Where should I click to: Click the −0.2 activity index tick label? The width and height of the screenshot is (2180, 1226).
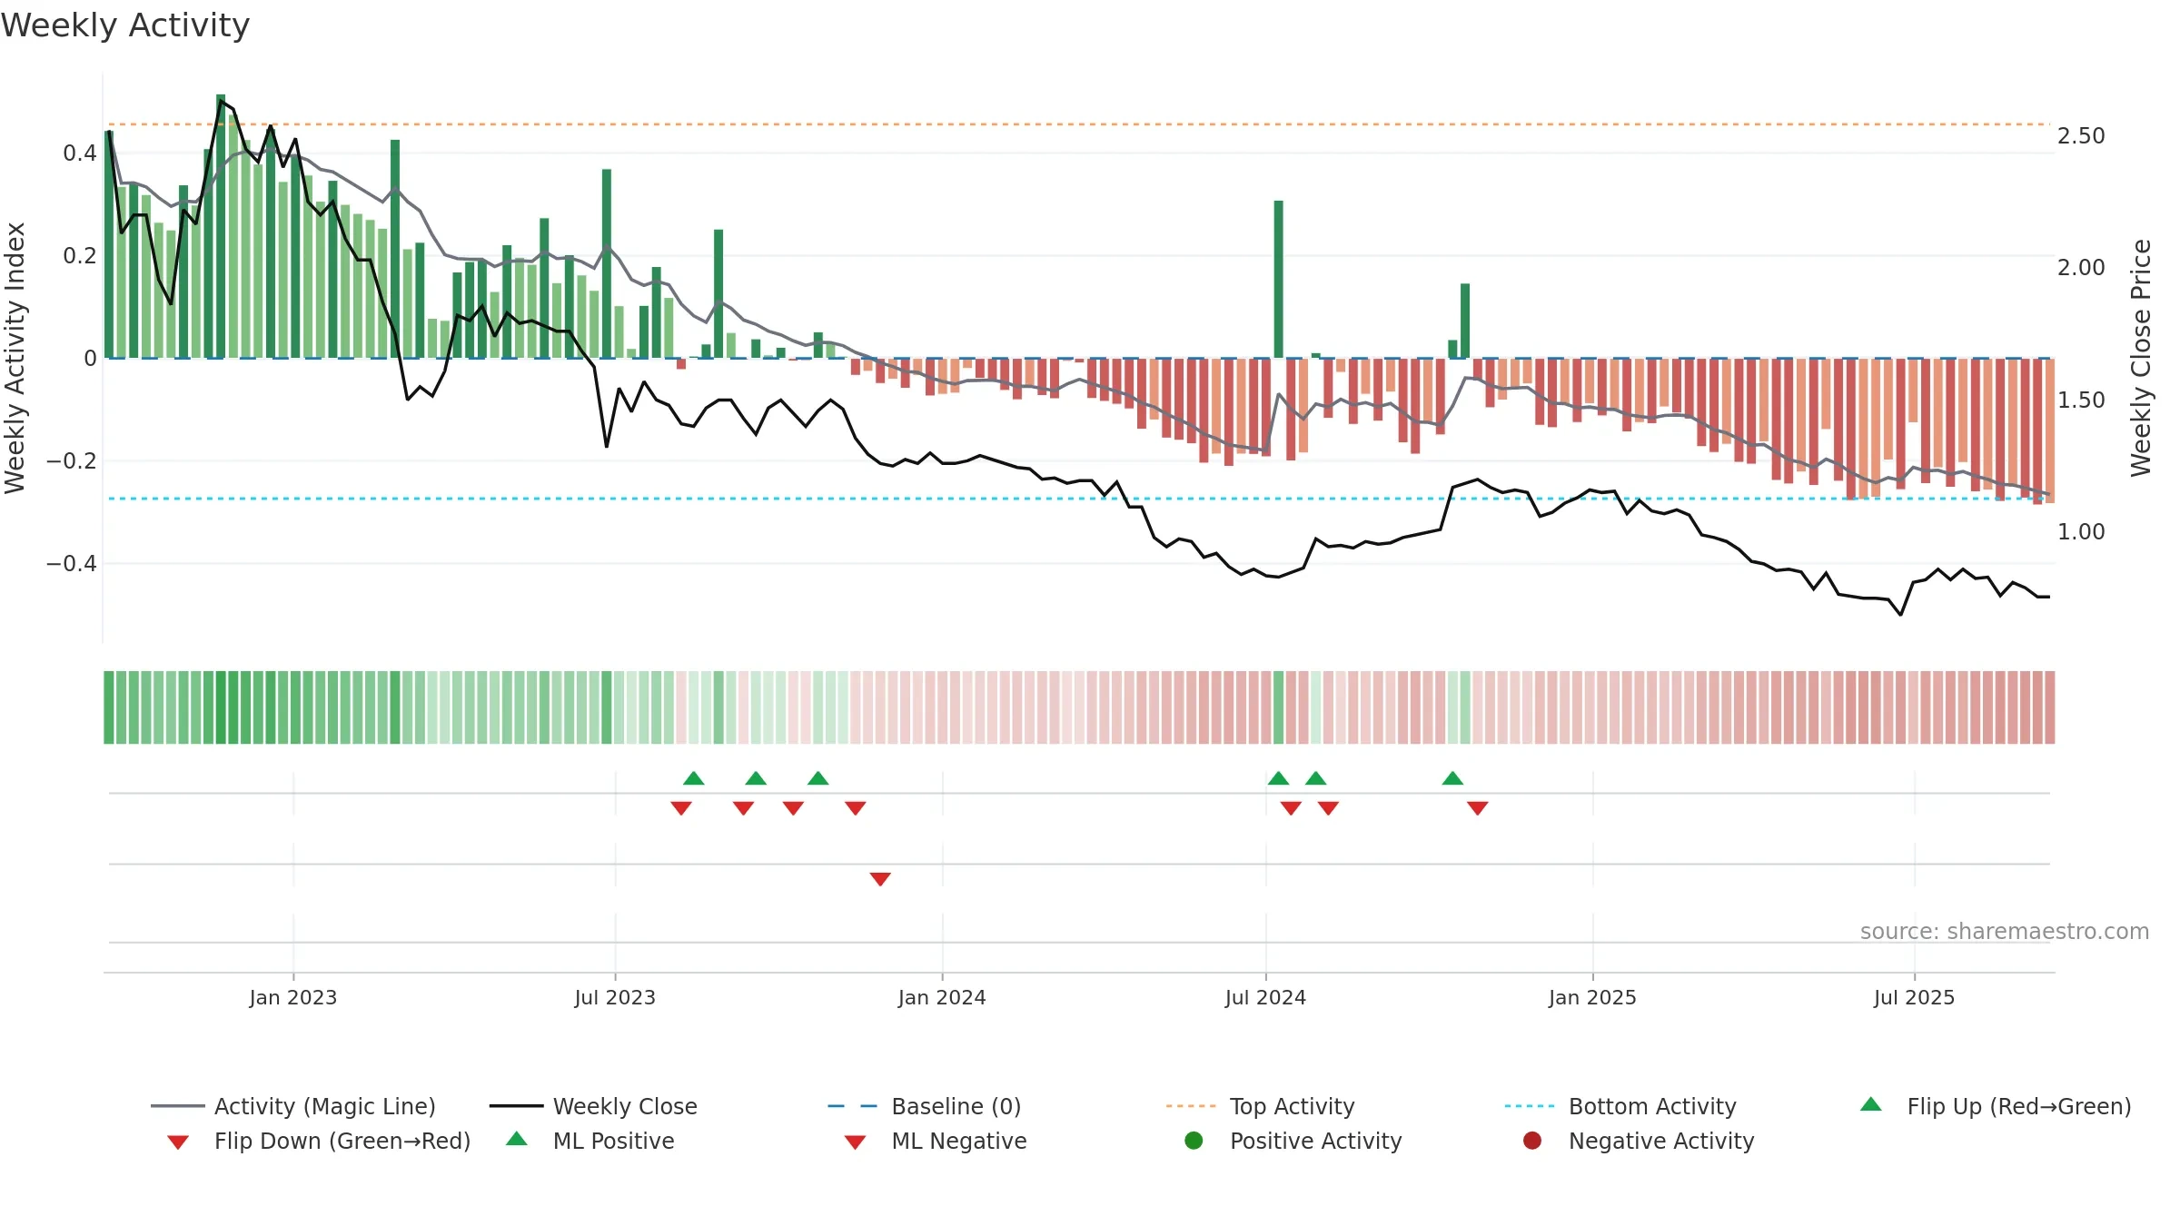pyautogui.click(x=72, y=461)
